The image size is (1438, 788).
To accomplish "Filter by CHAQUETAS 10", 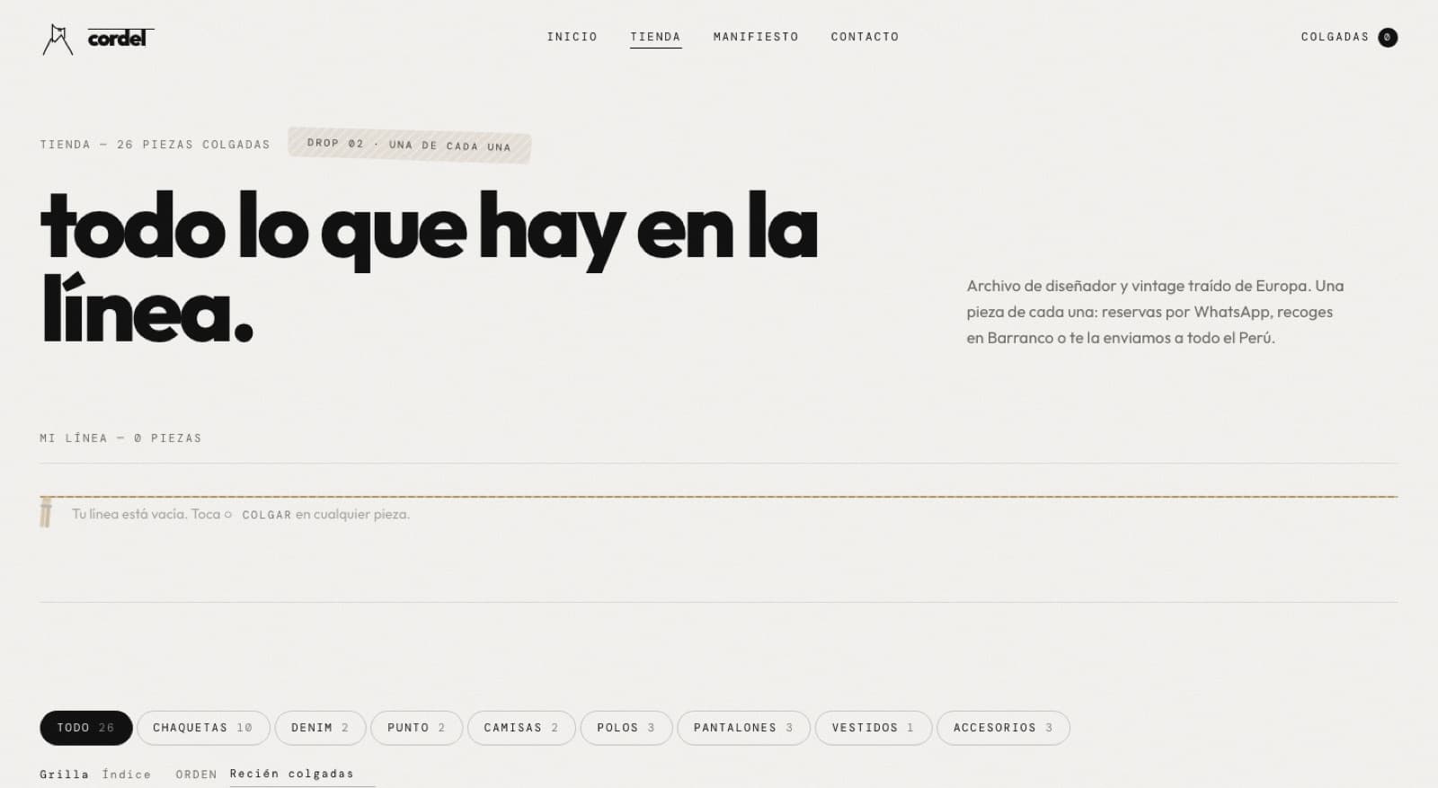I will pos(203,728).
